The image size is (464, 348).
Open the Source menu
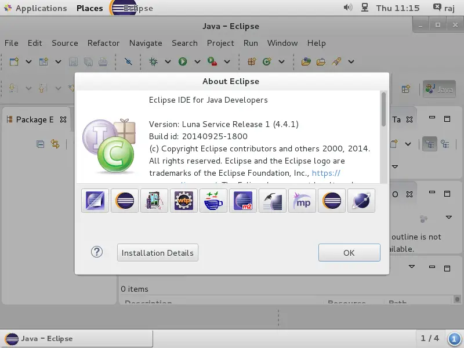[65, 43]
